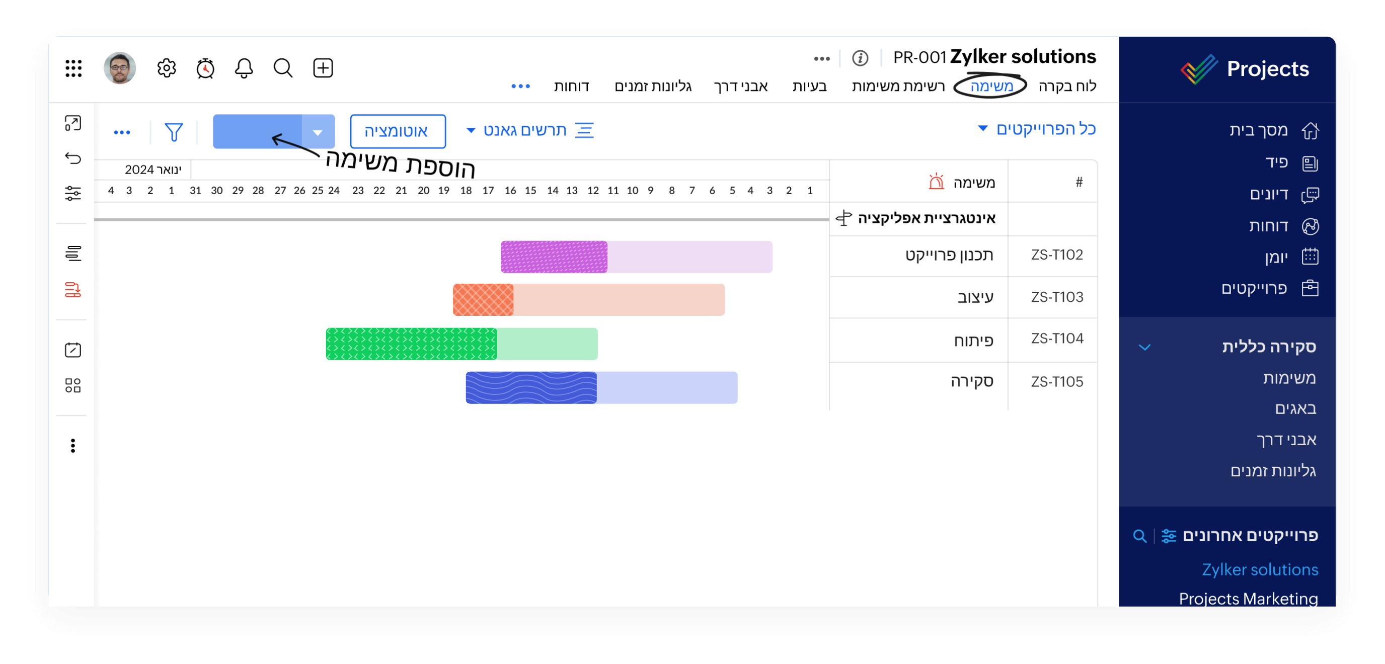Open the apps grid launcher icon
1385x664 pixels.
pos(73,68)
